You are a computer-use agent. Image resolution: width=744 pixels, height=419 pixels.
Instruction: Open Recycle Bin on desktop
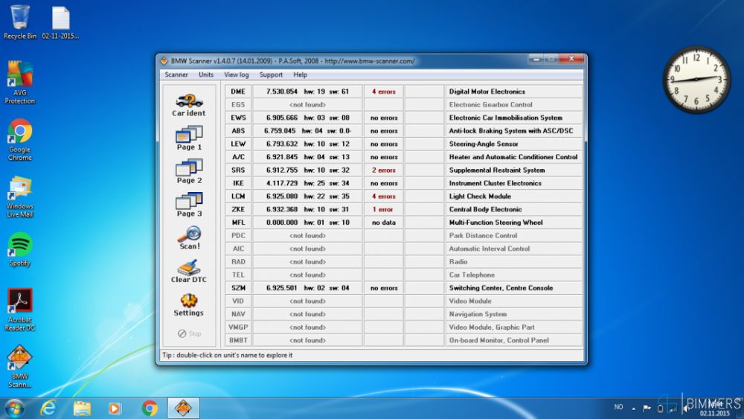click(19, 22)
